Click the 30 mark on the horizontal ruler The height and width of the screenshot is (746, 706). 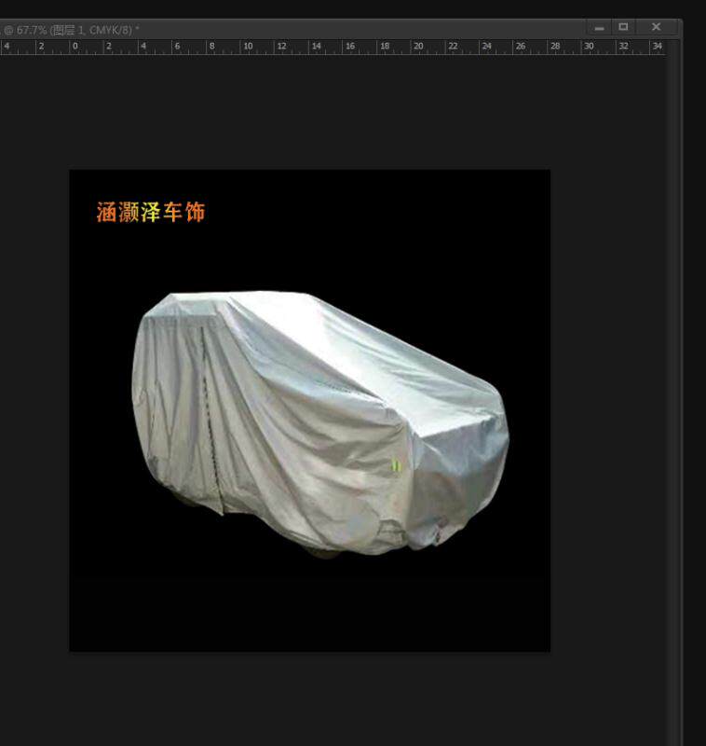(589, 46)
